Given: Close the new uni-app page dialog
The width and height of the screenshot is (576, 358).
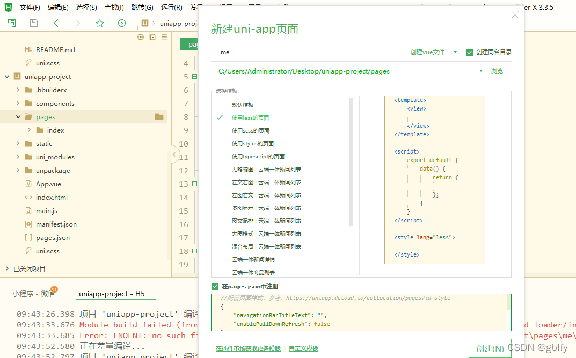Looking at the screenshot, I should click(x=515, y=14).
